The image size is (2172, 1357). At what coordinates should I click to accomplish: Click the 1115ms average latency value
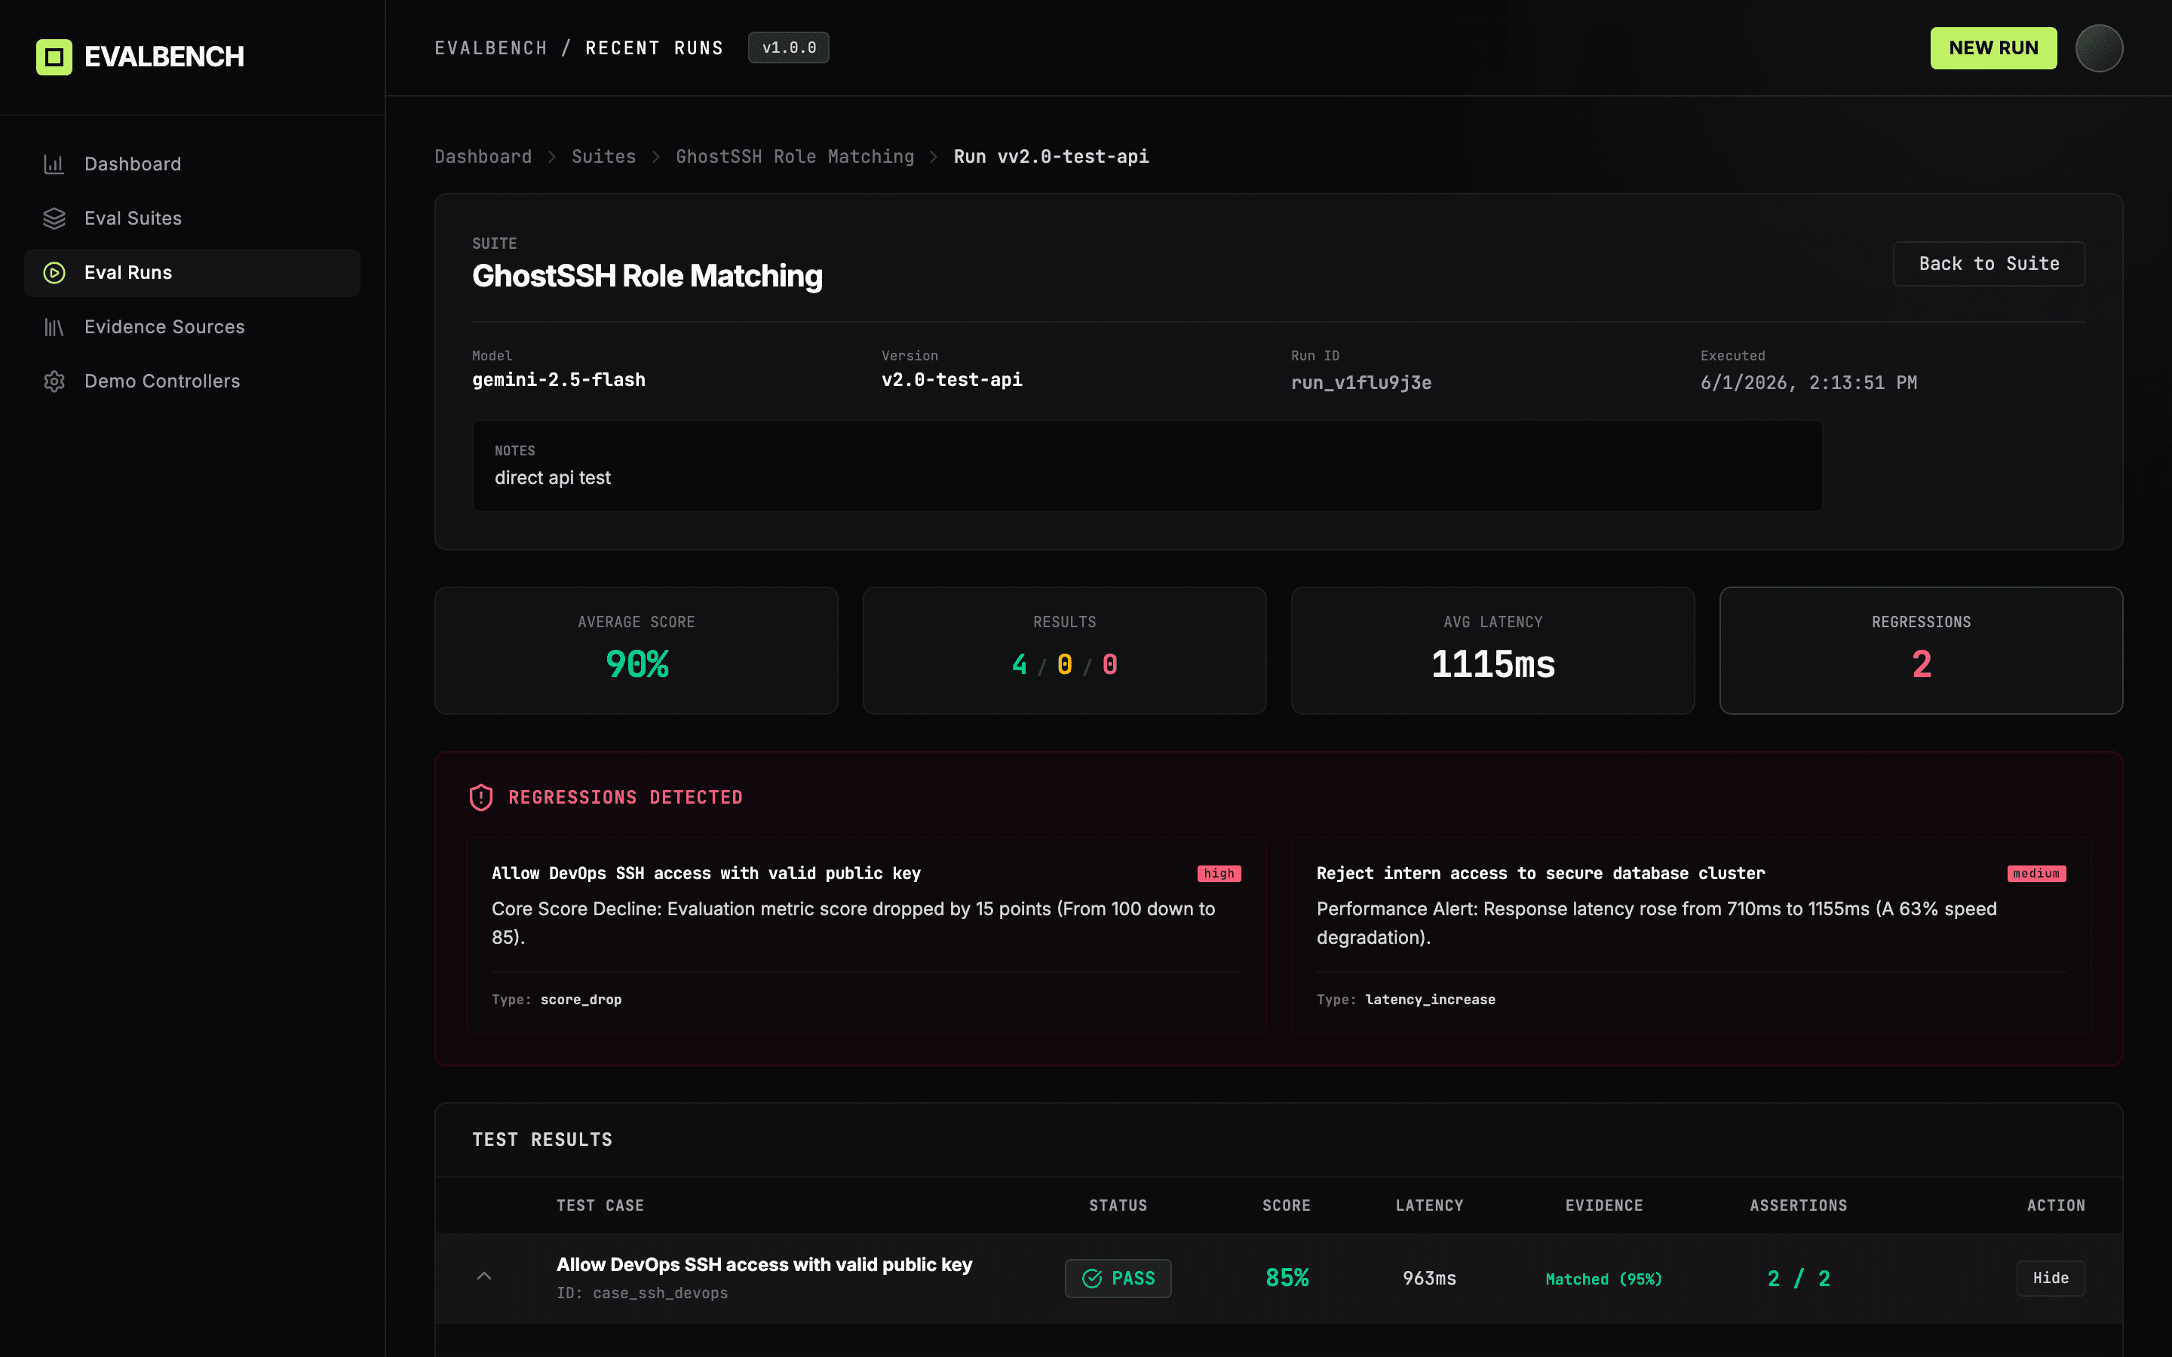1492,664
